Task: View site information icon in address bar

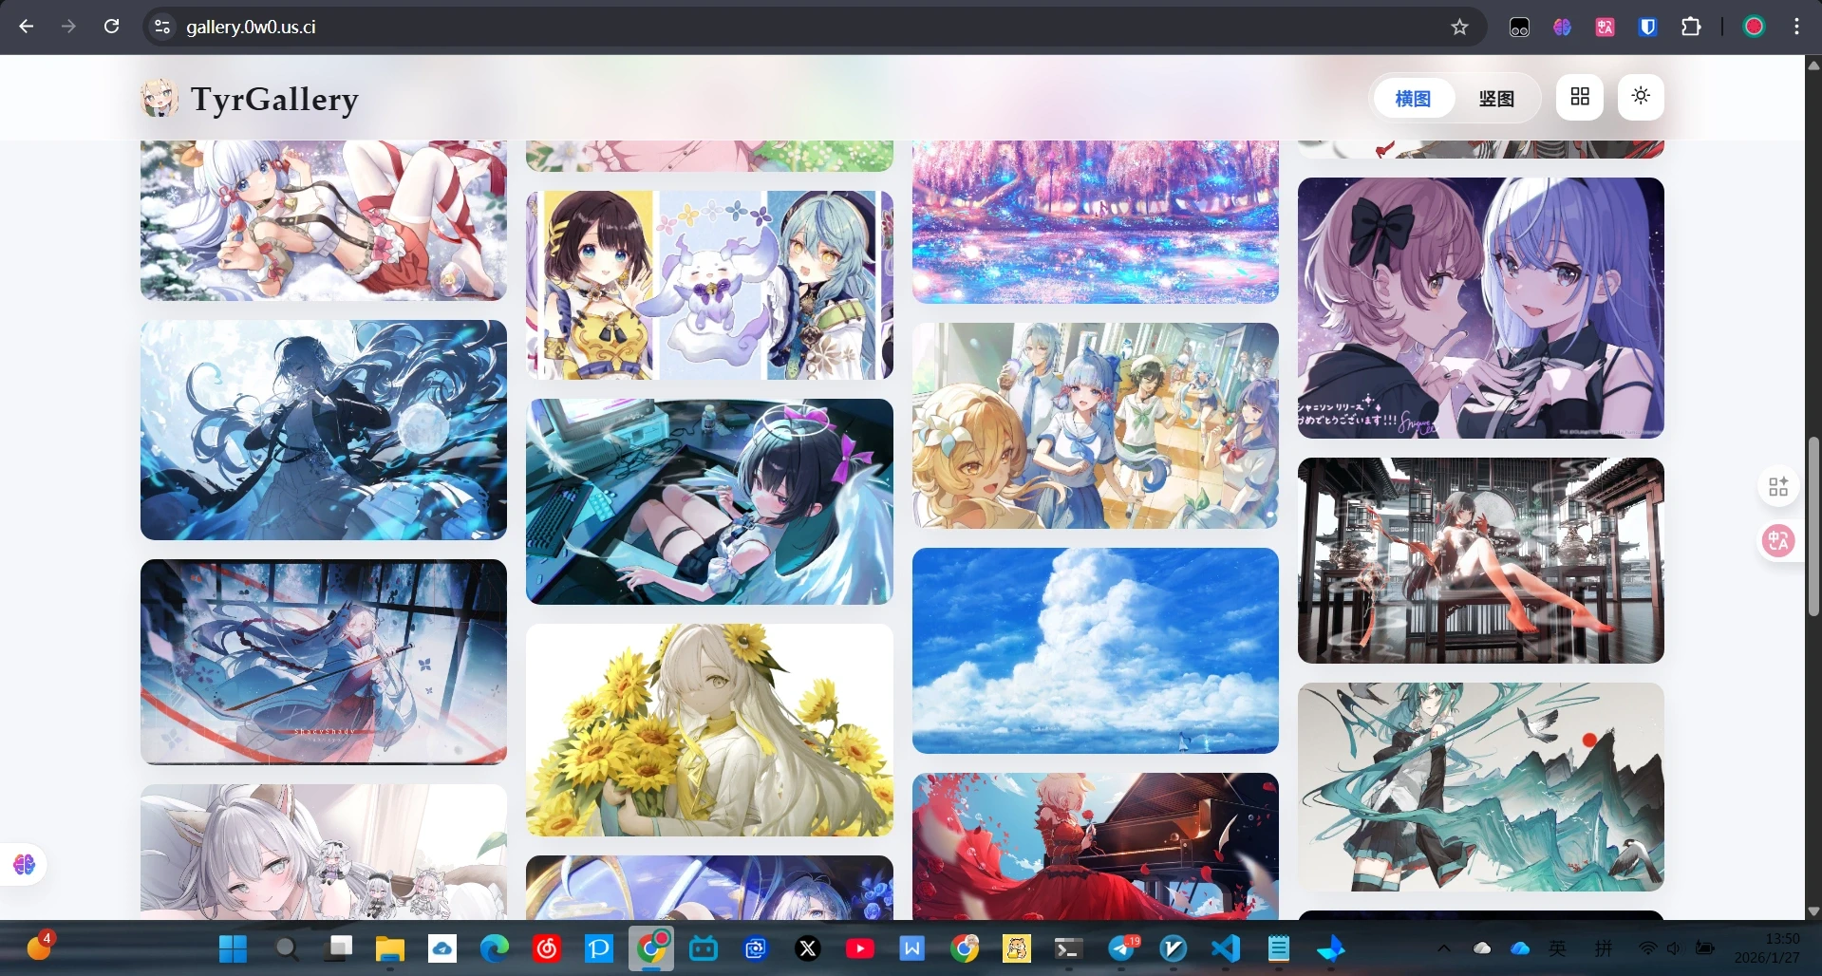Action: click(x=162, y=27)
